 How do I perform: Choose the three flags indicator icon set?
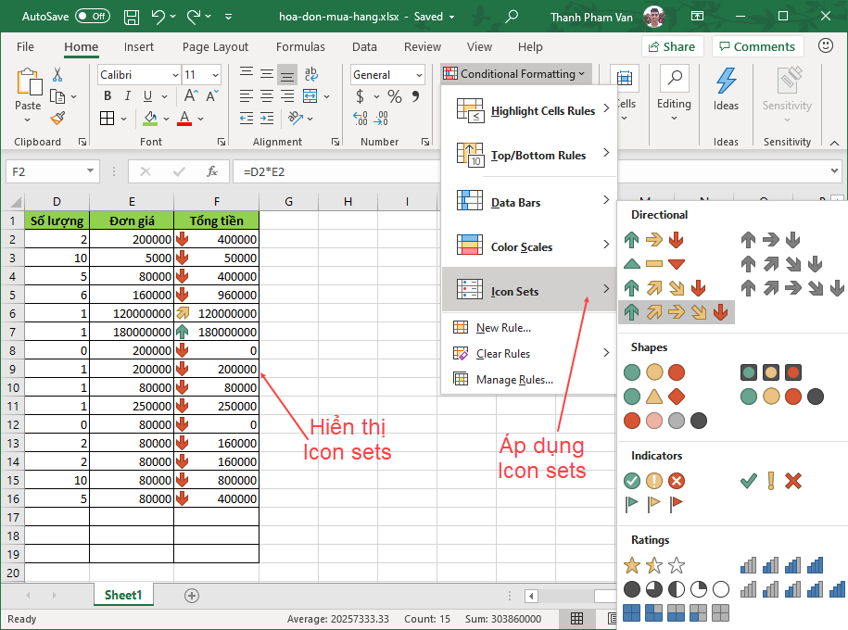(654, 504)
